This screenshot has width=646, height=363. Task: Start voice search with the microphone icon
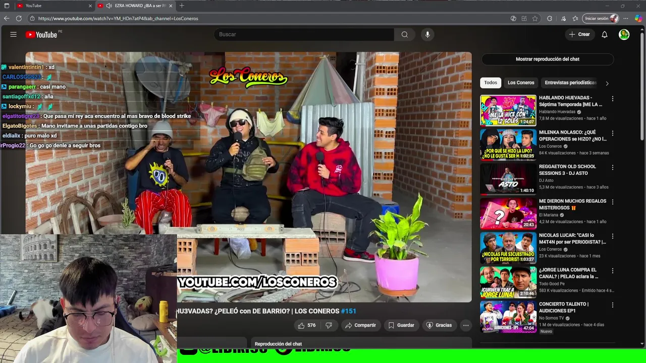pos(427,34)
